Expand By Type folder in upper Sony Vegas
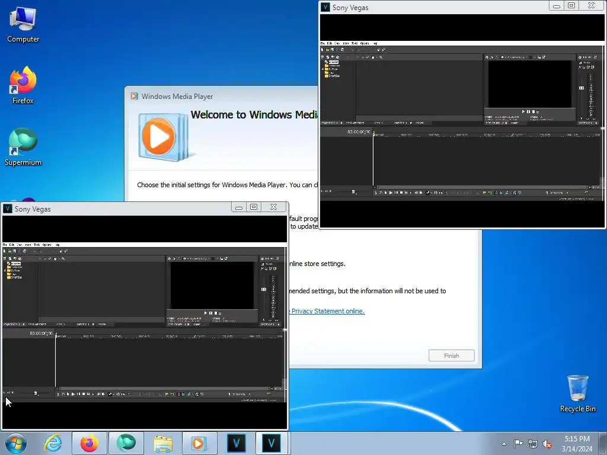 point(322,70)
